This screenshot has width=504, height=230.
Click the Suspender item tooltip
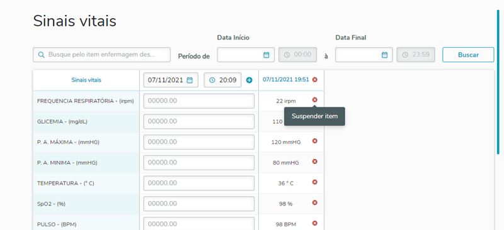coord(314,116)
